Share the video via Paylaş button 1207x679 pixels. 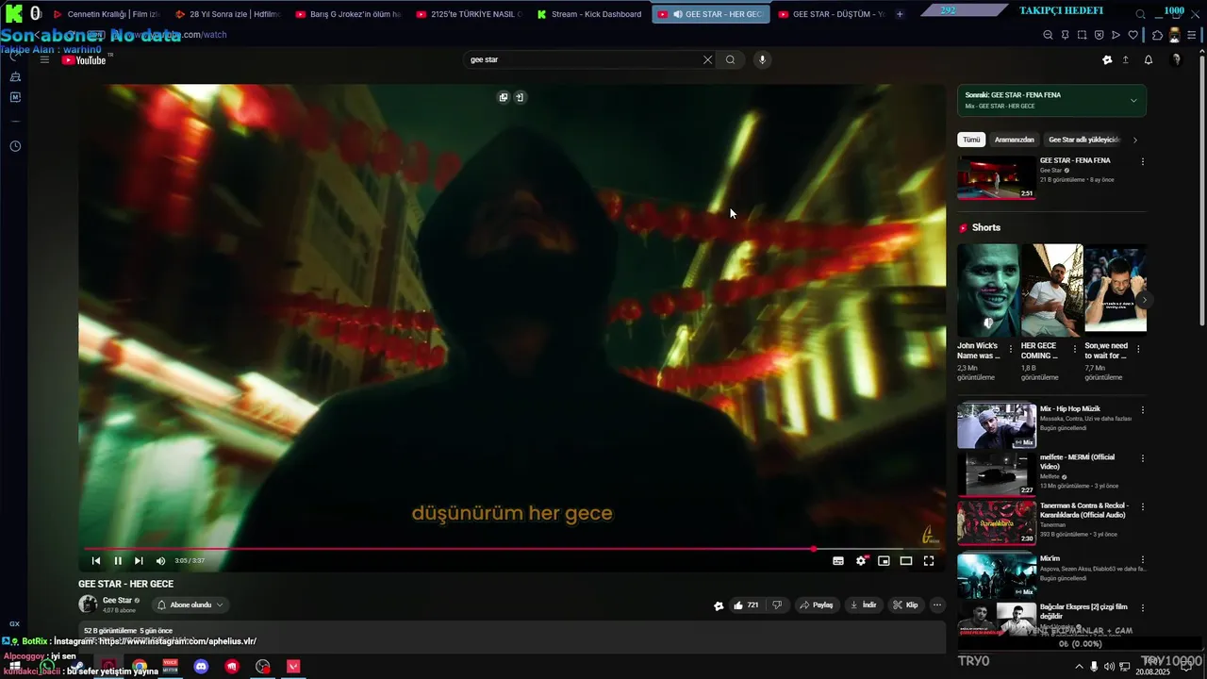[x=816, y=605]
